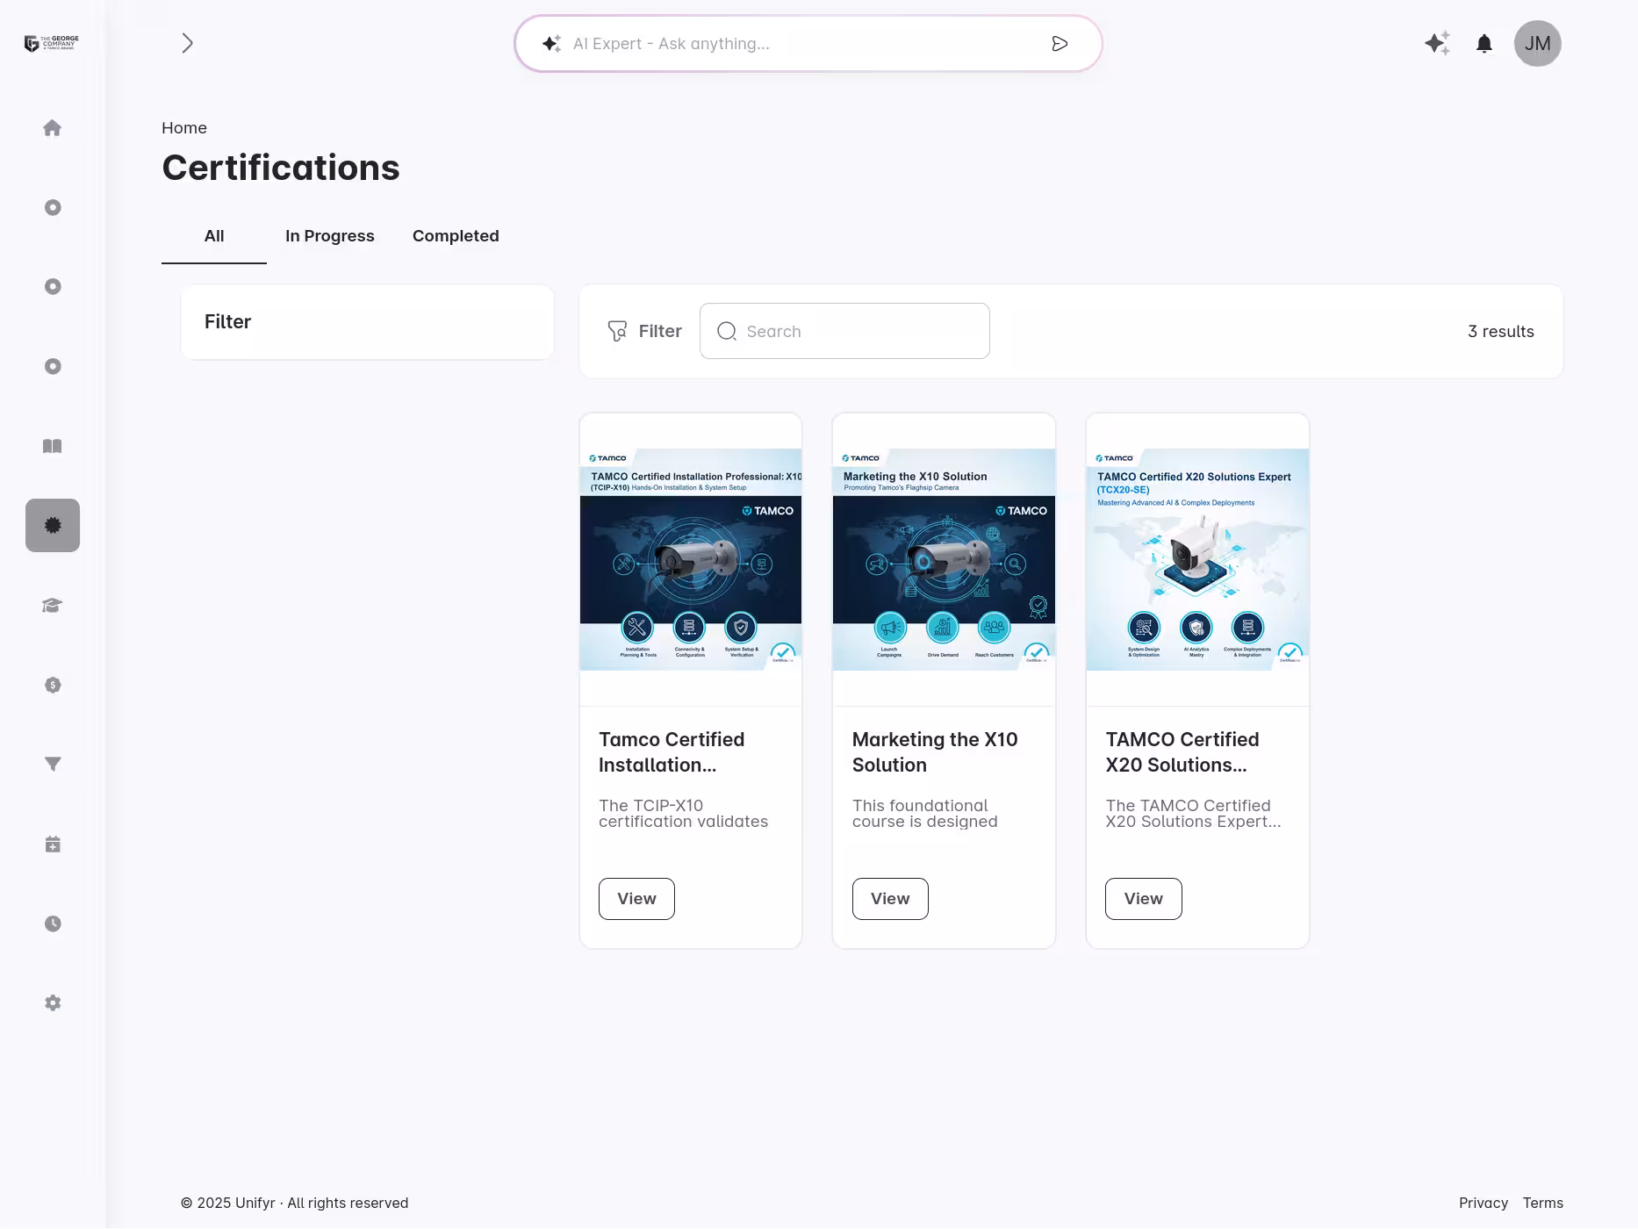Expand the Filter section on the left
Screen dimensions: 1638x1229
(227, 321)
